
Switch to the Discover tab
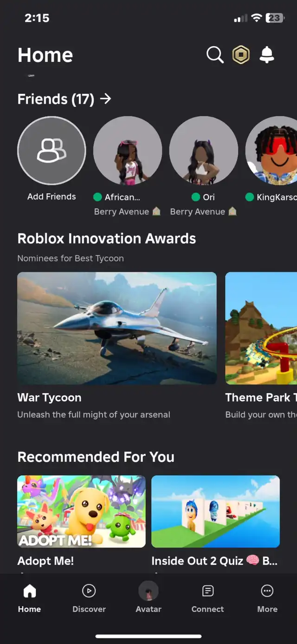tap(89, 598)
